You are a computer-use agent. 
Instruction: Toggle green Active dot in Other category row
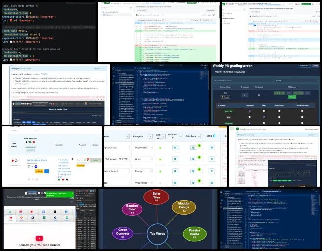160,159
